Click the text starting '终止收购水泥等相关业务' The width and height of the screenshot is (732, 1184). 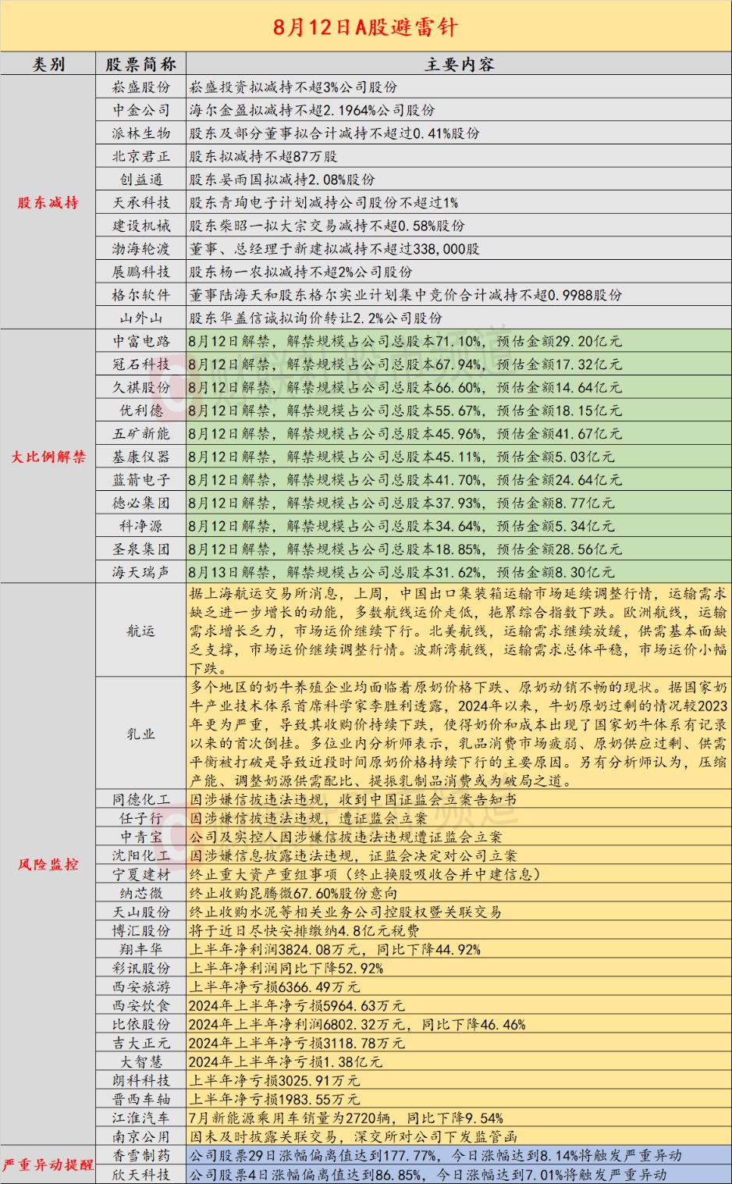(x=346, y=912)
